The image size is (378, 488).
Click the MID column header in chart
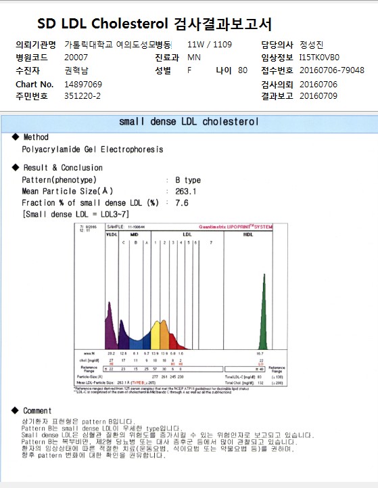coord(135,234)
